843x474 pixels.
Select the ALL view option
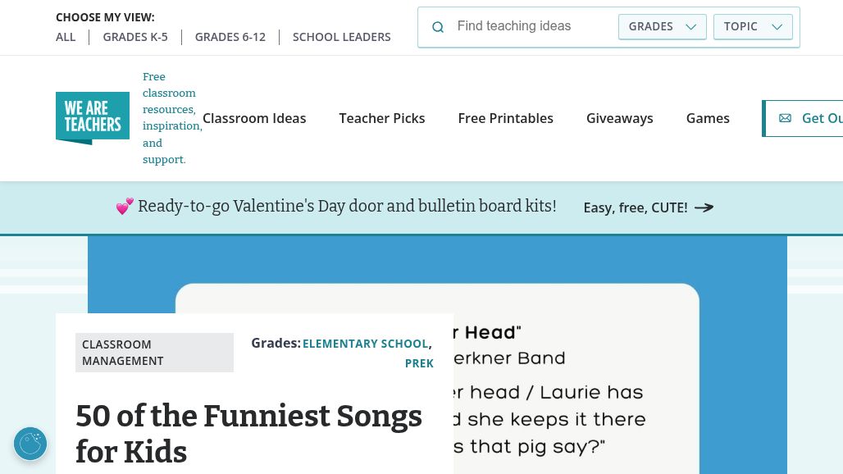pos(66,37)
